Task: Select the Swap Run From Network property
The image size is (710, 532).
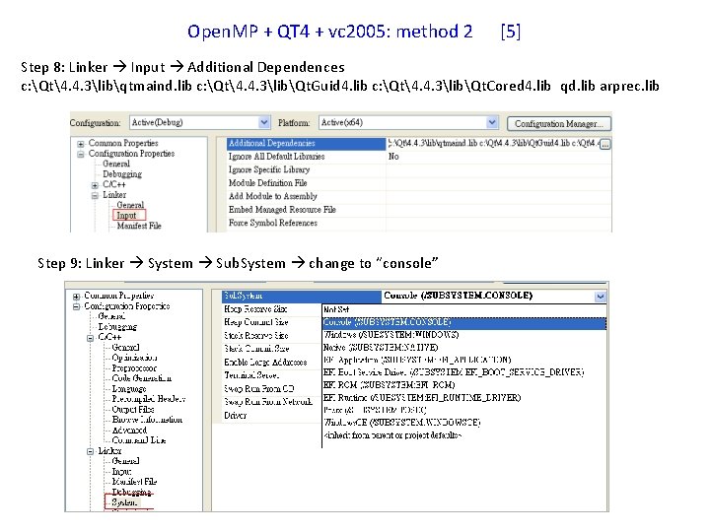Action: click(271, 402)
